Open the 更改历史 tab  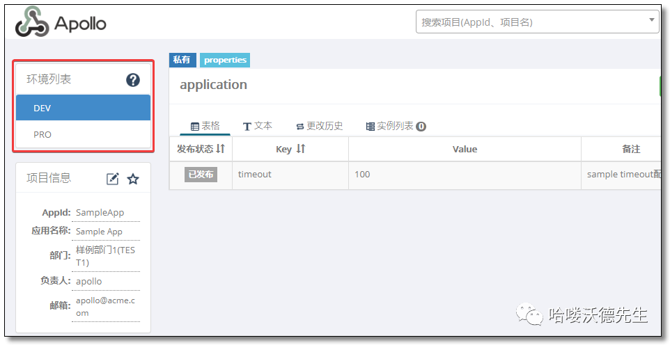tap(319, 126)
